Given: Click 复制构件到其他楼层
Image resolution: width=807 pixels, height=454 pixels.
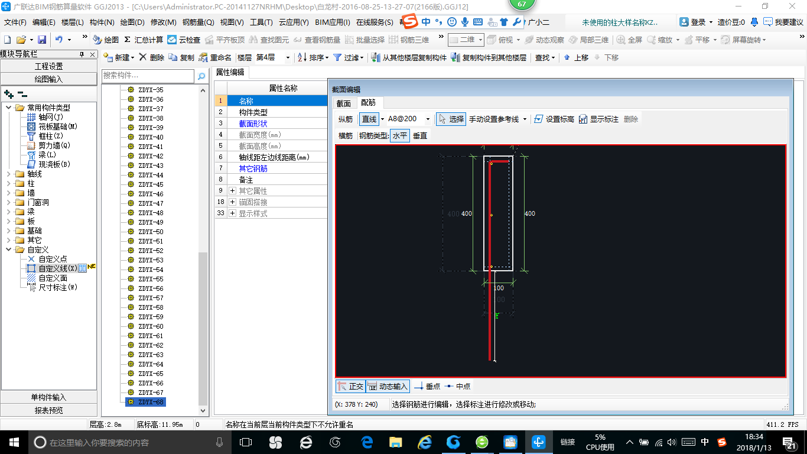Looking at the screenshot, I should [x=489, y=57].
